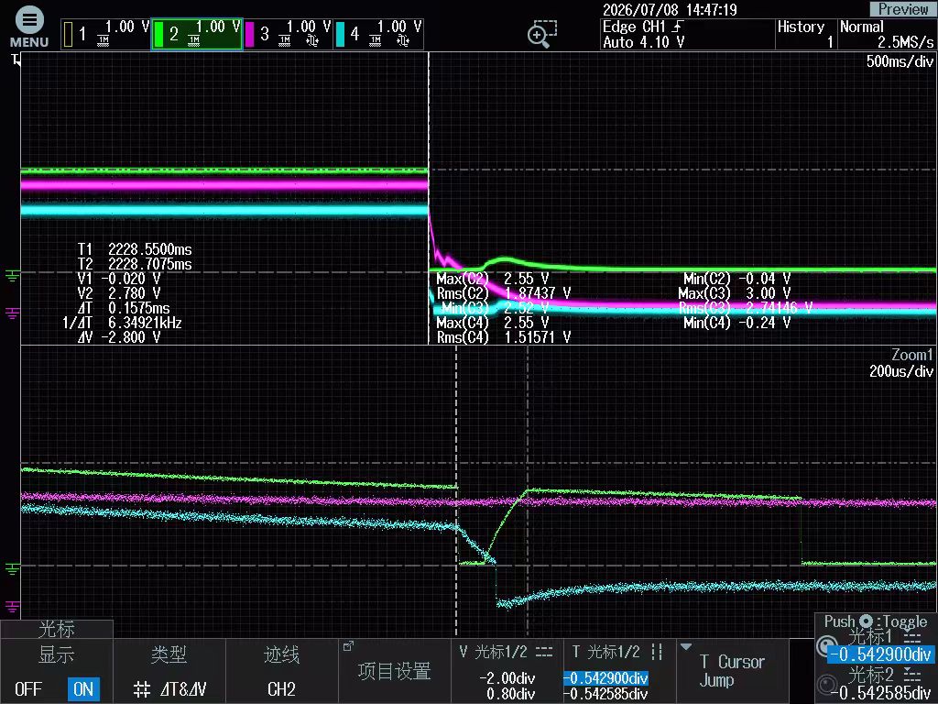Open the Edge CH1 trigger settings
Viewport: 938px width, 704px height.
(687, 34)
